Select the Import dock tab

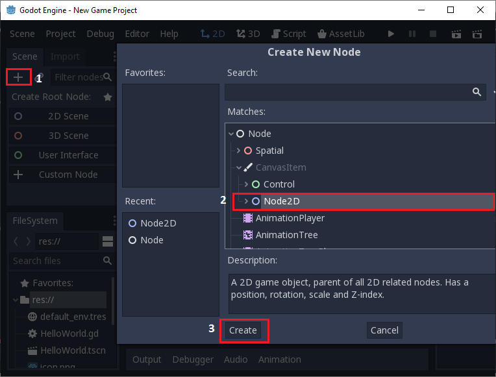65,56
